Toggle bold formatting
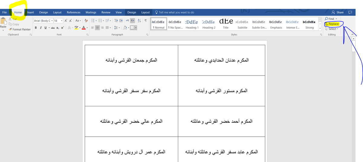Viewport: 363px width, 162px height. 36,28
